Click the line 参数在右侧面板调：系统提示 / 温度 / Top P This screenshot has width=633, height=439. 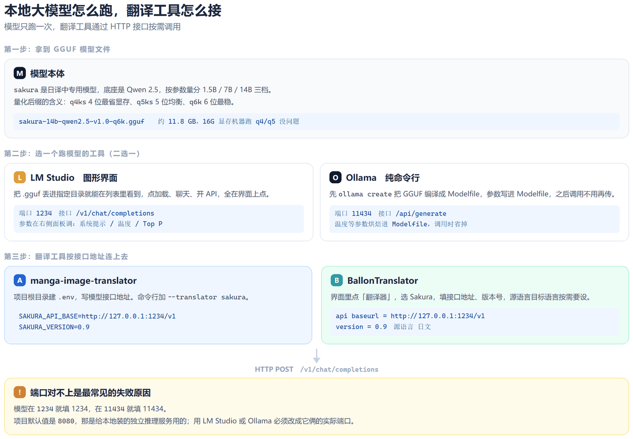91,224
